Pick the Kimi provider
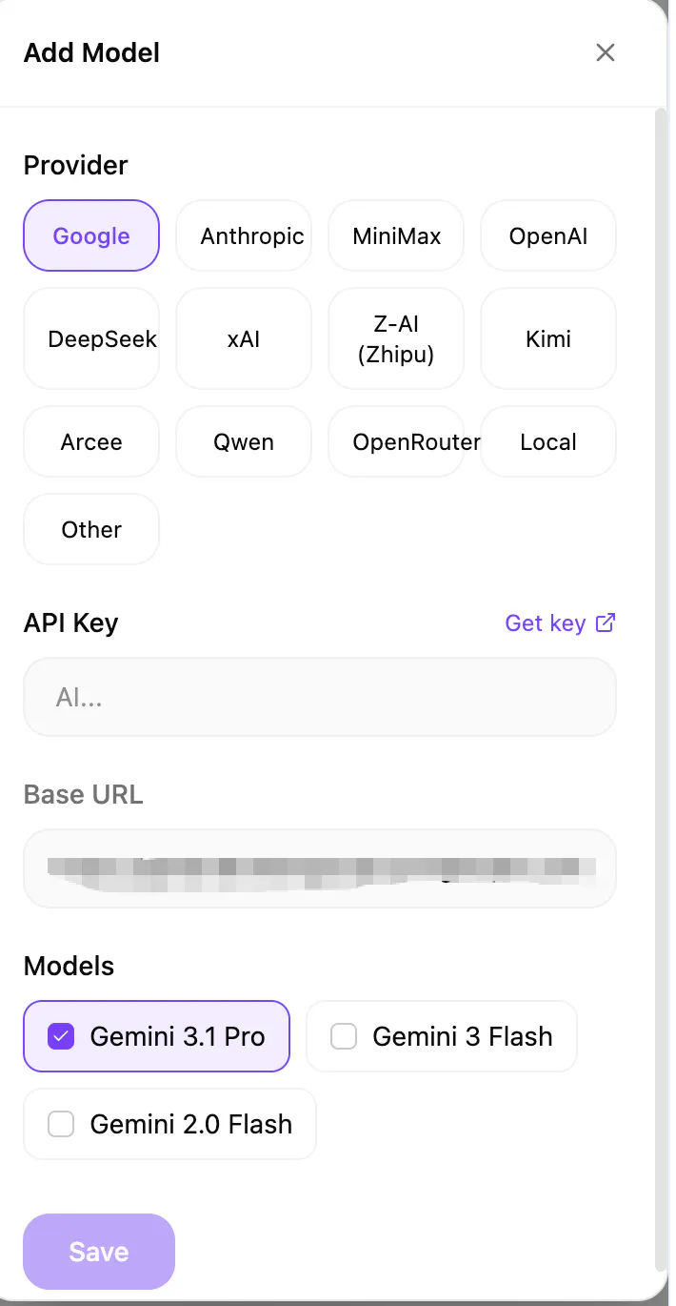The image size is (676, 1306). coord(548,338)
